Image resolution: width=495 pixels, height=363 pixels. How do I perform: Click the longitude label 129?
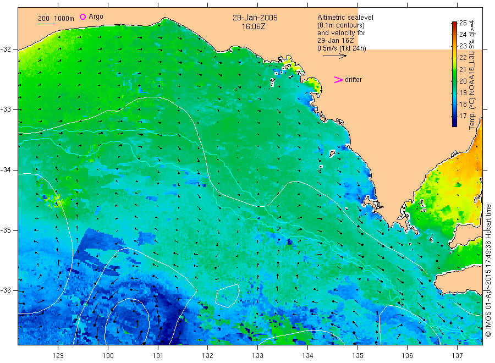[x=58, y=356]
